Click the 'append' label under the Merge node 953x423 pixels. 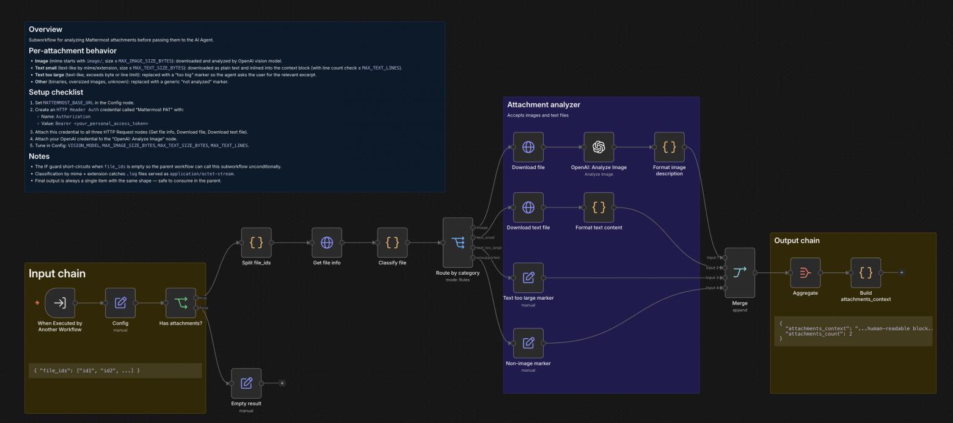click(x=740, y=310)
